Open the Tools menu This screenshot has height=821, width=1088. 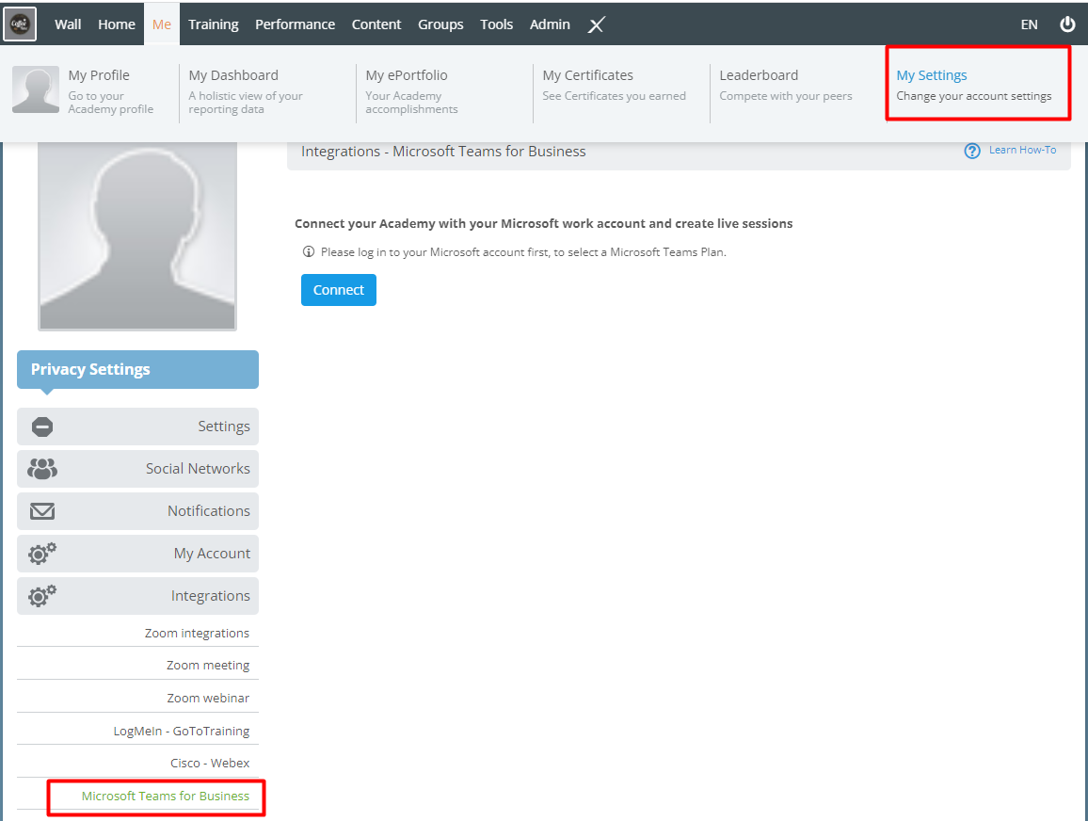coord(497,24)
